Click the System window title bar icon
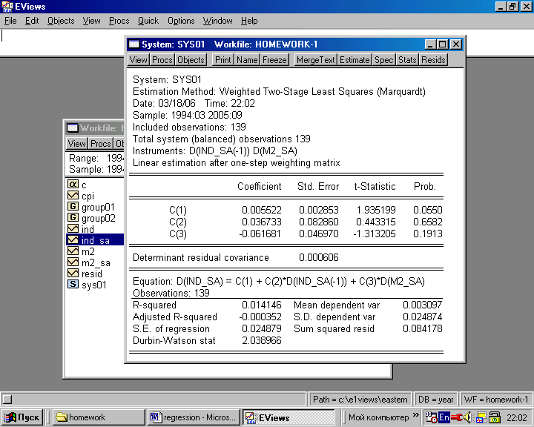 (133, 44)
